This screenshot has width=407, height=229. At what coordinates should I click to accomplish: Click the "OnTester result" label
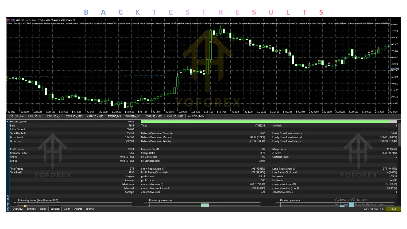tap(281, 157)
